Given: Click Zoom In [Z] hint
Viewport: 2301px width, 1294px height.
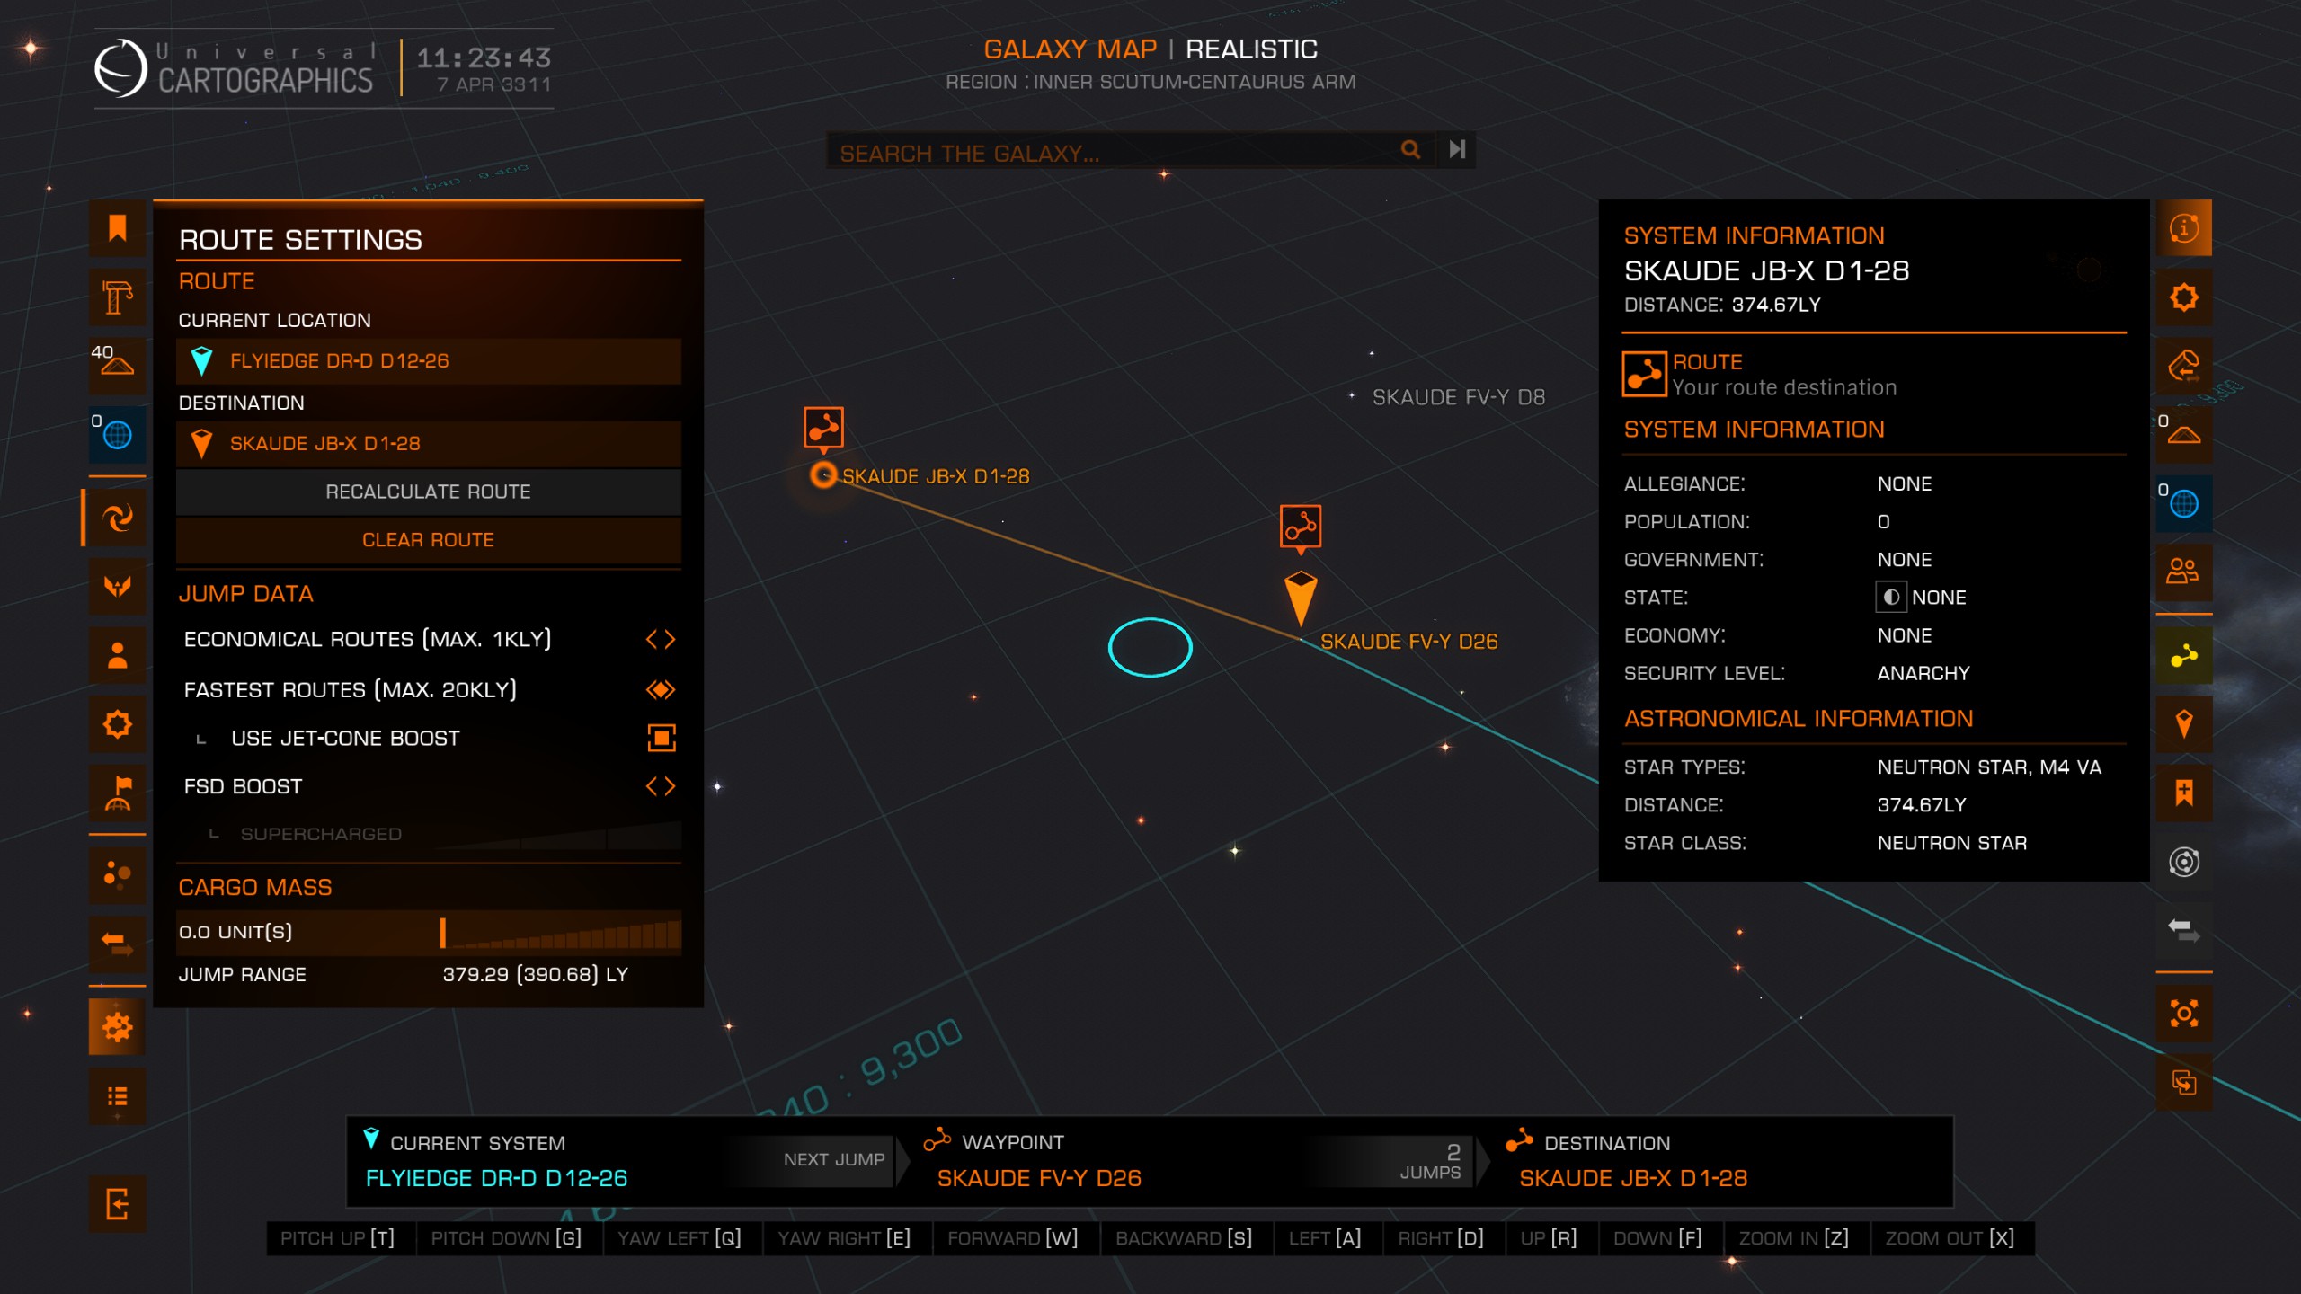Looking at the screenshot, I should 1794,1238.
